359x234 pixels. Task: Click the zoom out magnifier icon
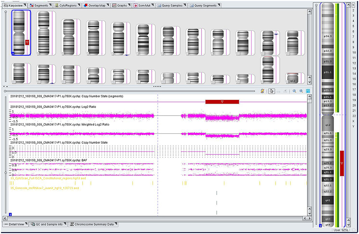tap(295, 91)
